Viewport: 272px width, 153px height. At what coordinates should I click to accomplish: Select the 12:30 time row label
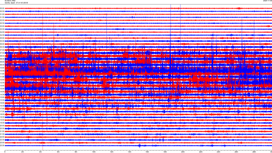pyautogui.click(x=2, y=82)
